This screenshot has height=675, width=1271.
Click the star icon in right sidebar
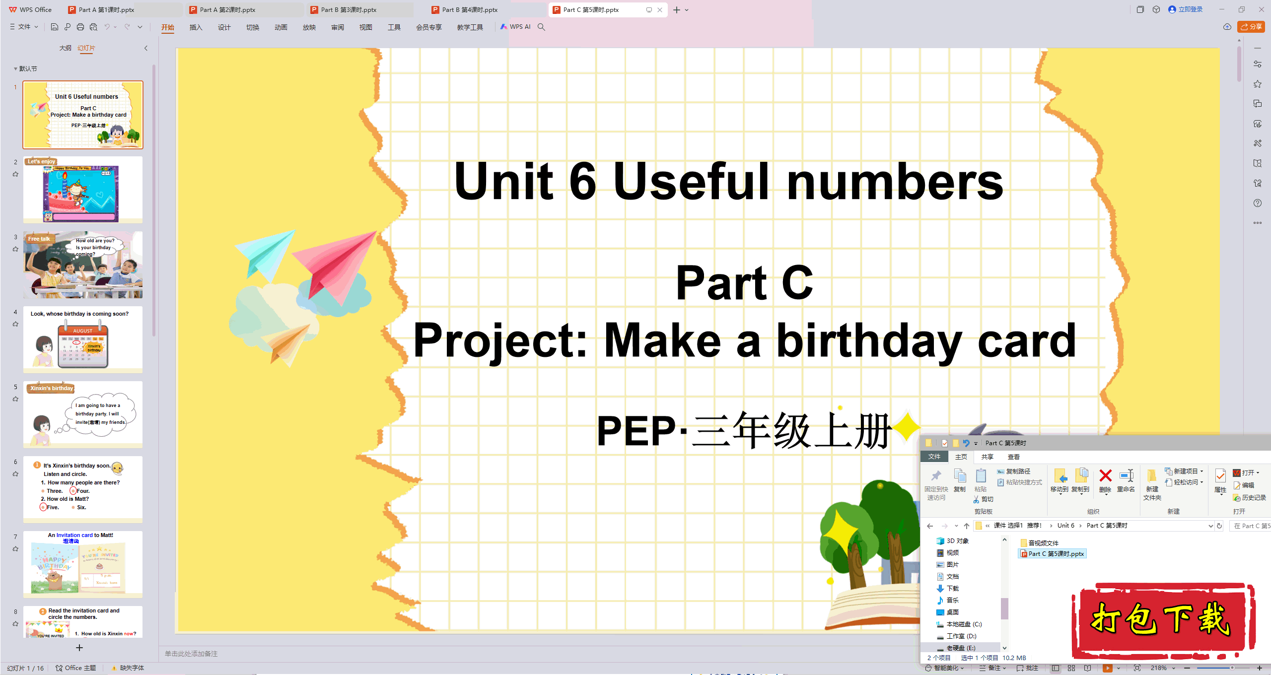click(x=1258, y=84)
